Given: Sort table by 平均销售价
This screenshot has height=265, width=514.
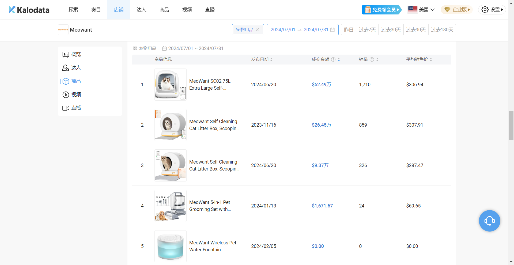Looking at the screenshot, I should 431,59.
